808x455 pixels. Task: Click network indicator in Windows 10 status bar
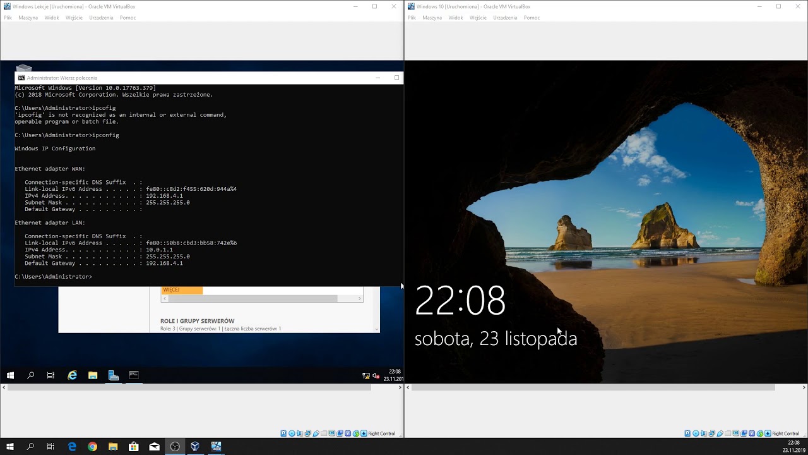coord(712,434)
